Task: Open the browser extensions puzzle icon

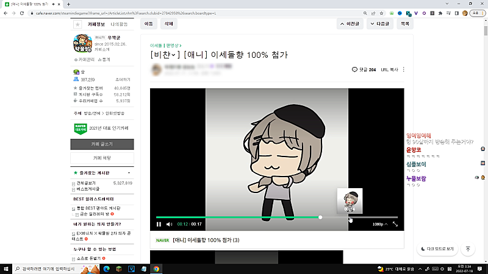Action: tap(440, 13)
